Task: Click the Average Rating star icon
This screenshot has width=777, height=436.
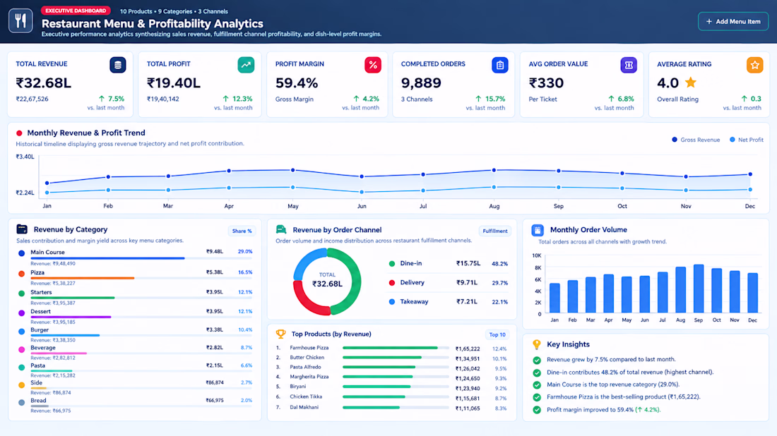Action: click(754, 65)
